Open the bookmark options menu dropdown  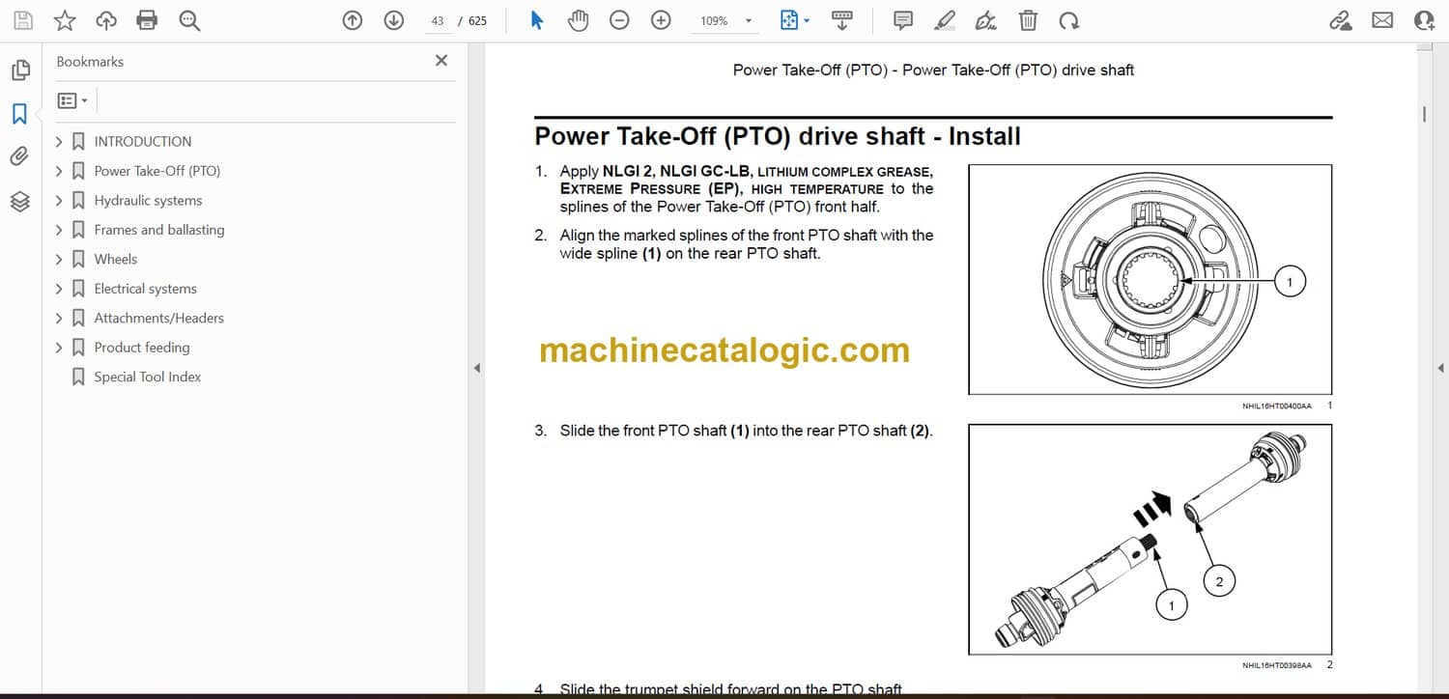pos(73,100)
